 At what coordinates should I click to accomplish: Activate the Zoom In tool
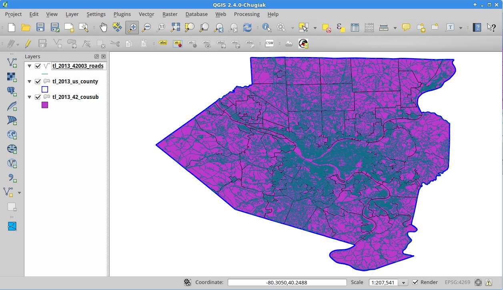[x=132, y=28]
